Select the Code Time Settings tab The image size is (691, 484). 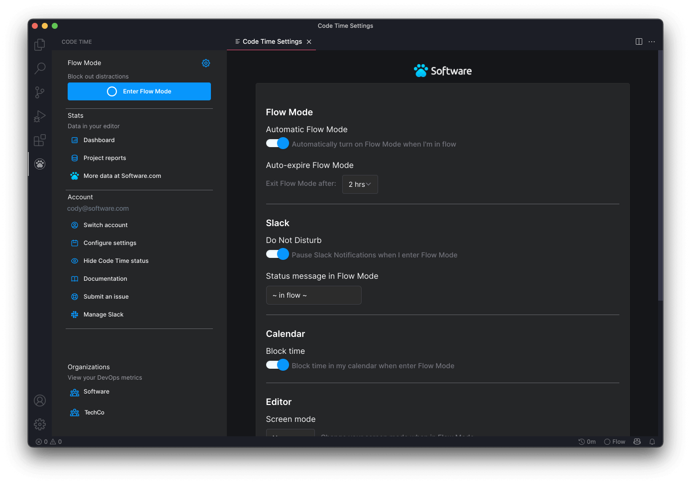click(x=272, y=42)
